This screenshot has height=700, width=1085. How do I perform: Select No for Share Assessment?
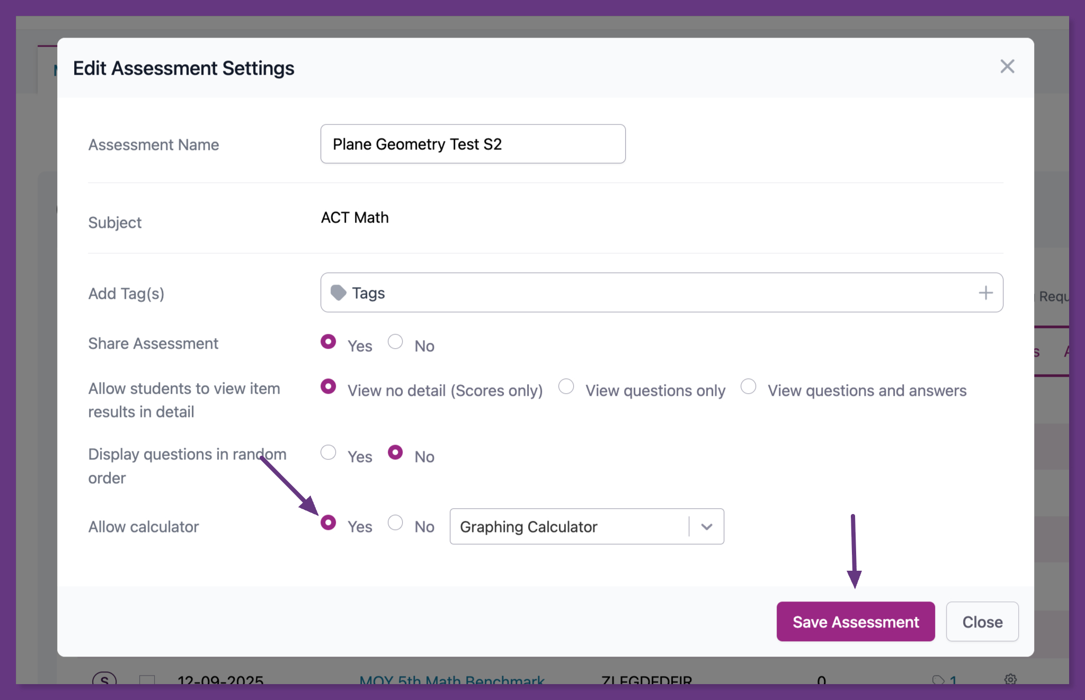[x=395, y=342]
